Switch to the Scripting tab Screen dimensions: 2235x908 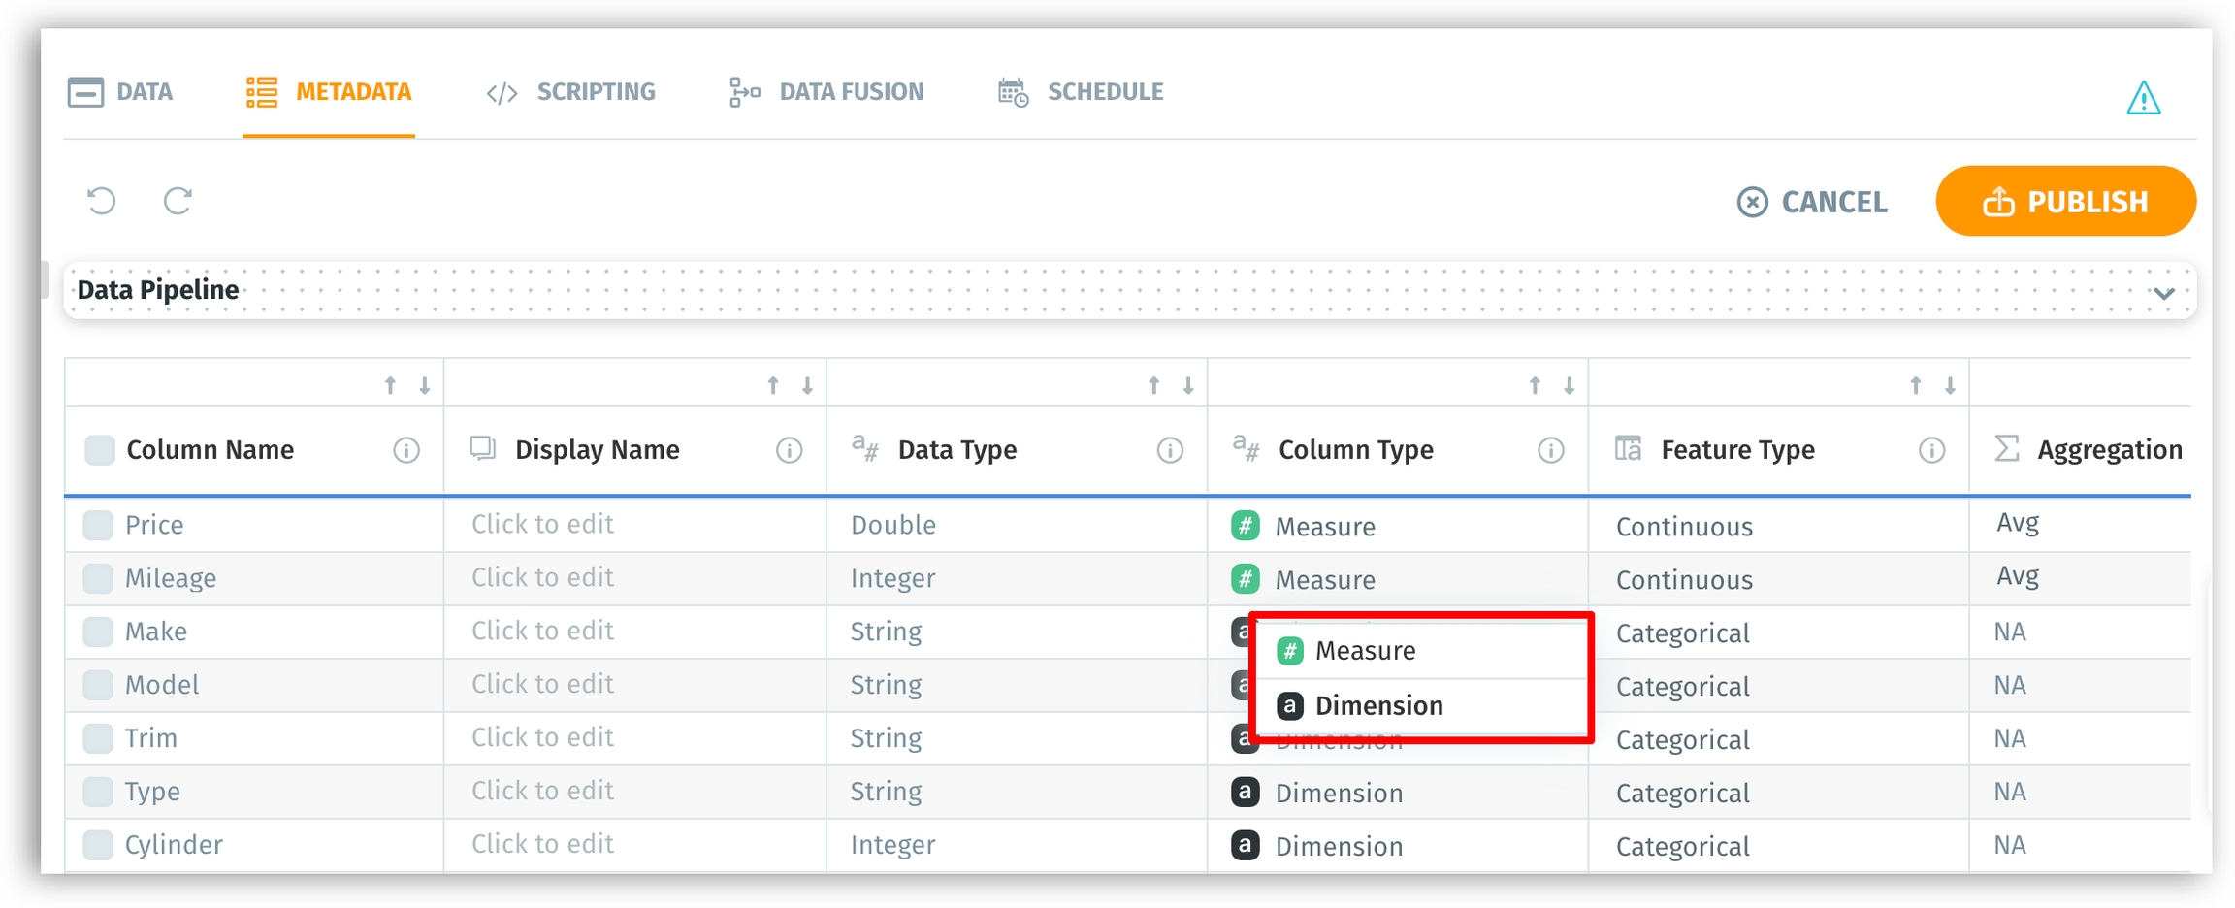(x=571, y=92)
